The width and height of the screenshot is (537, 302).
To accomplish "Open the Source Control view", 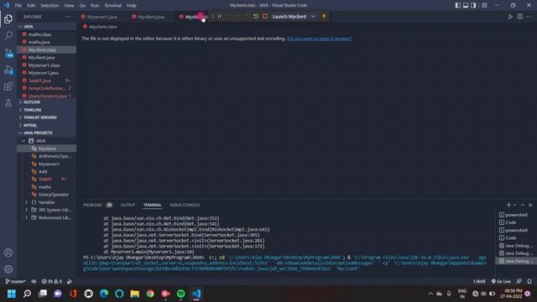I will 8,53.
